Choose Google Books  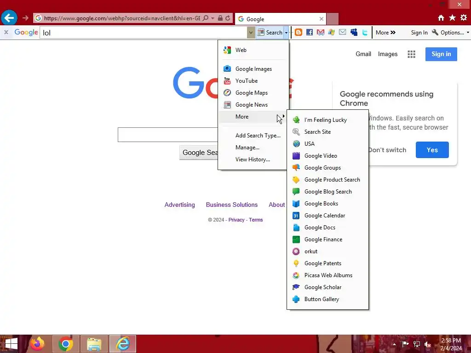[327, 204]
